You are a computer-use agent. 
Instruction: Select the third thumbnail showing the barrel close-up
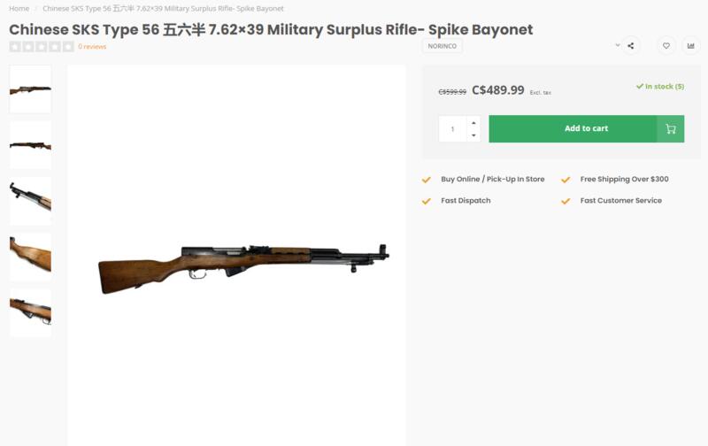coord(30,201)
